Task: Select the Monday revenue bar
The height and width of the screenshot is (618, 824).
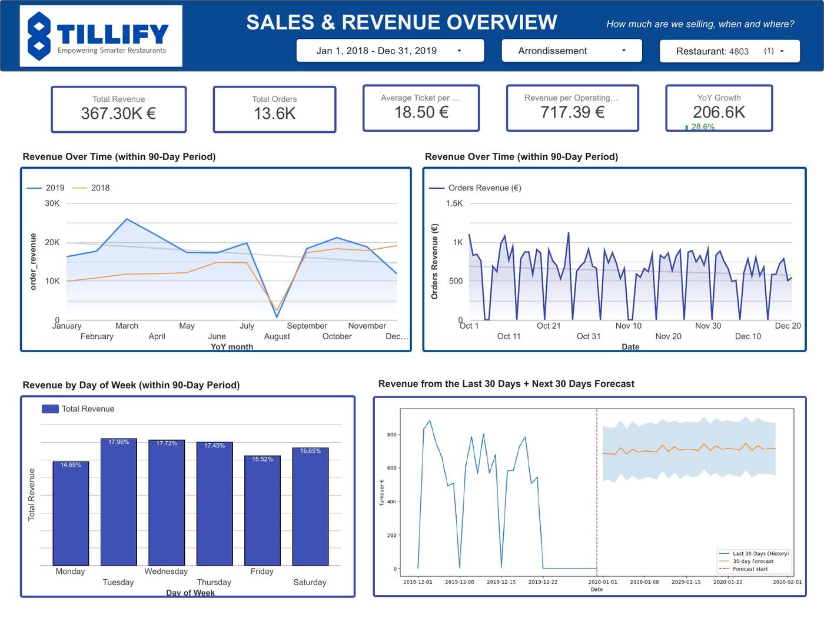Action: (x=71, y=513)
